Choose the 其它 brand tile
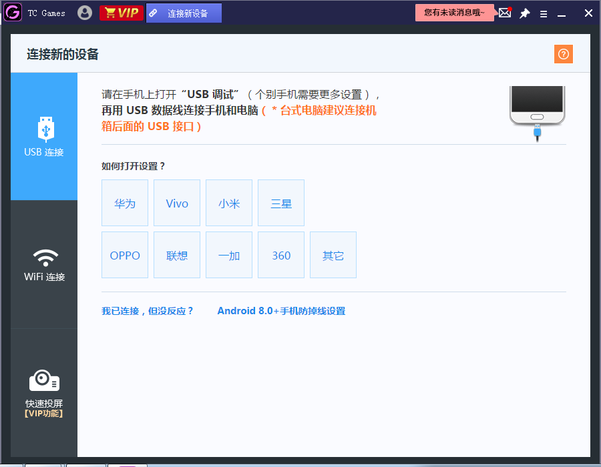Viewport: 601px width, 467px height. 333,255
